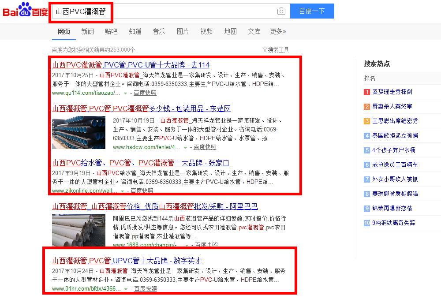The width and height of the screenshot is (441, 299).
Task: Switch to the 视频 tab
Action: (x=206, y=31)
